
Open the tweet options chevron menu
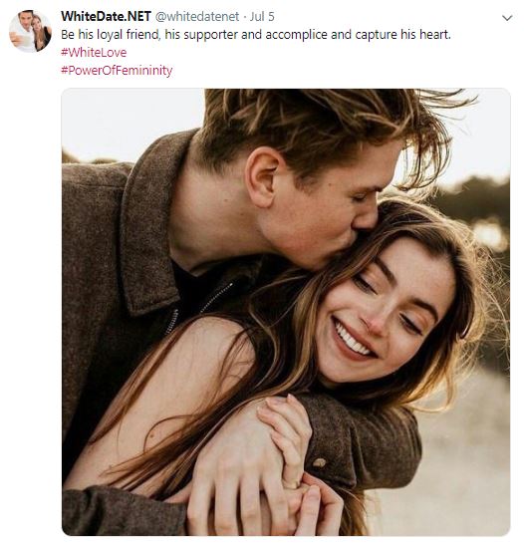click(x=507, y=18)
